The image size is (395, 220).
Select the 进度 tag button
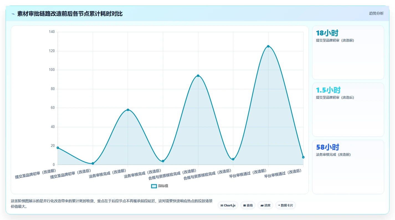pyautogui.click(x=265, y=205)
